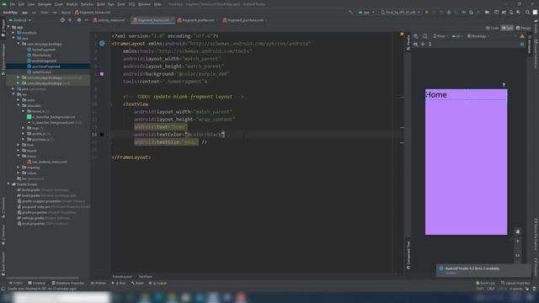Open the Component Tree side tab
The image size is (539, 303).
coord(408,255)
